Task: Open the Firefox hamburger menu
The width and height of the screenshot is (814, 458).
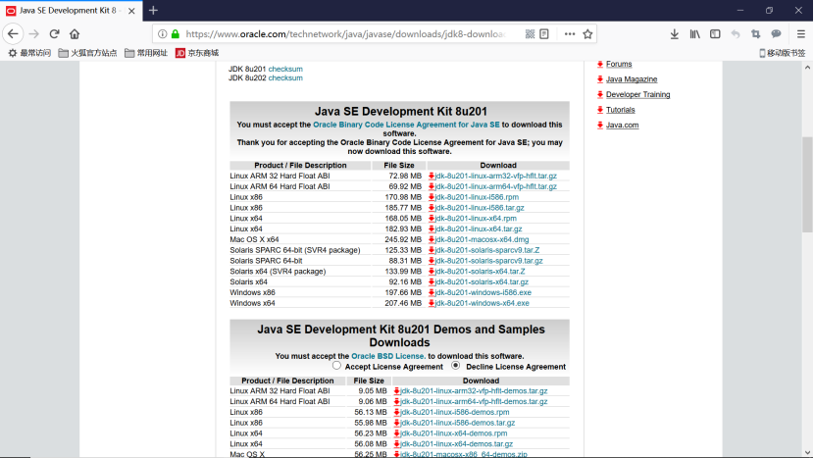Action: click(801, 34)
